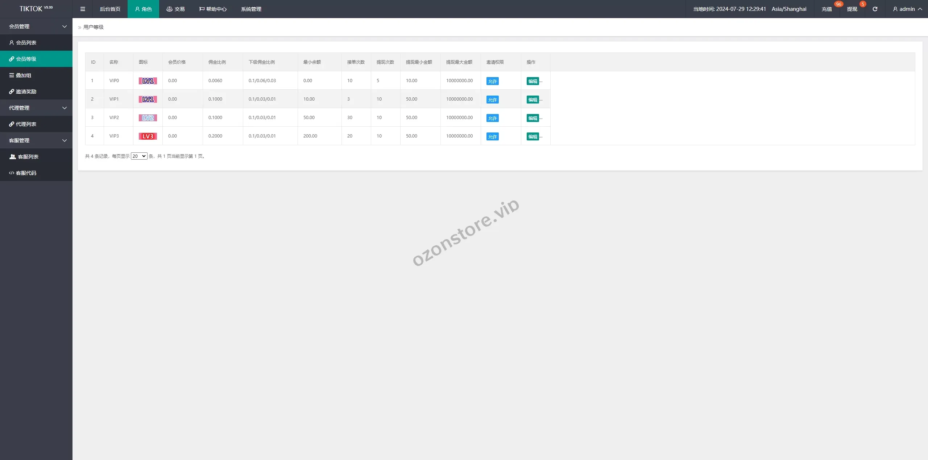
Task: Open the 系统管理 top menu
Action: click(251, 9)
